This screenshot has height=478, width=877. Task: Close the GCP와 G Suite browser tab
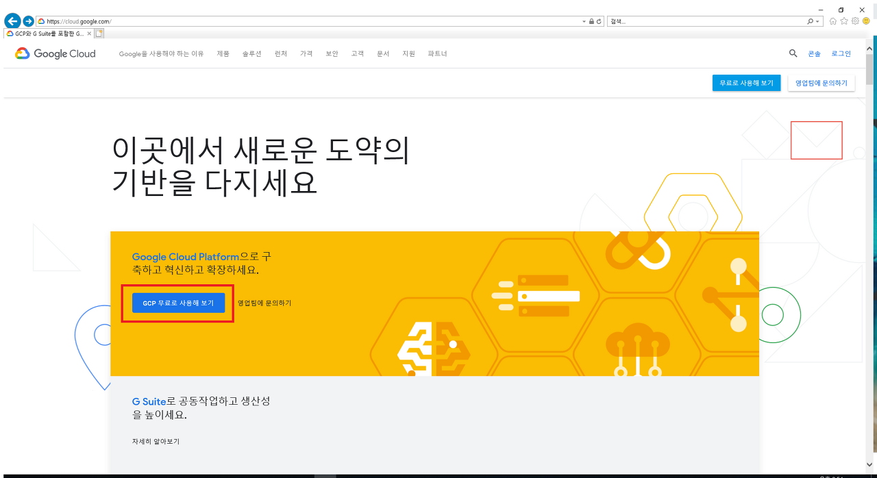tap(88, 33)
